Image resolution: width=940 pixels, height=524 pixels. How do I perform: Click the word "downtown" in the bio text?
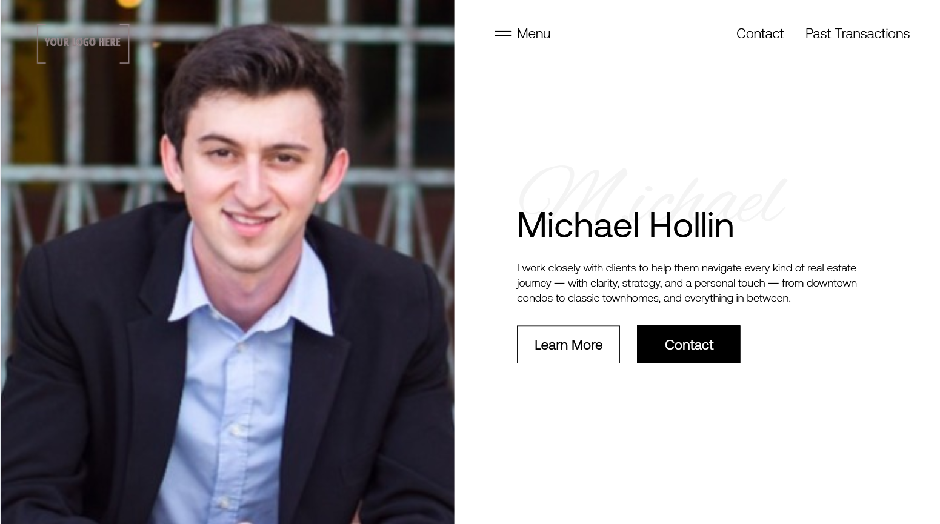click(x=832, y=283)
